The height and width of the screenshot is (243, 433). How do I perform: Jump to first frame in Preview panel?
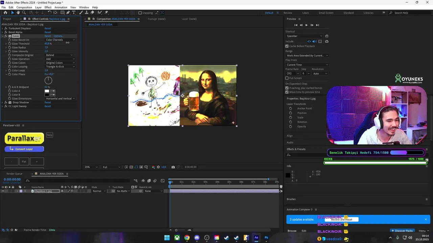296,25
